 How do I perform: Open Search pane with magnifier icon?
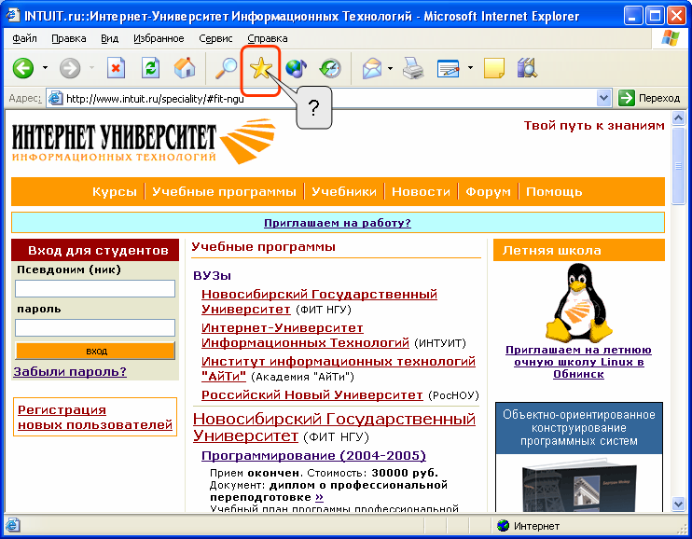coord(226,68)
